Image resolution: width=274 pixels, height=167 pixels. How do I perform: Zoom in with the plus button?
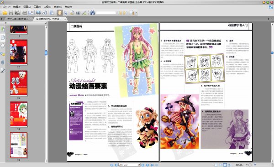point(272,165)
